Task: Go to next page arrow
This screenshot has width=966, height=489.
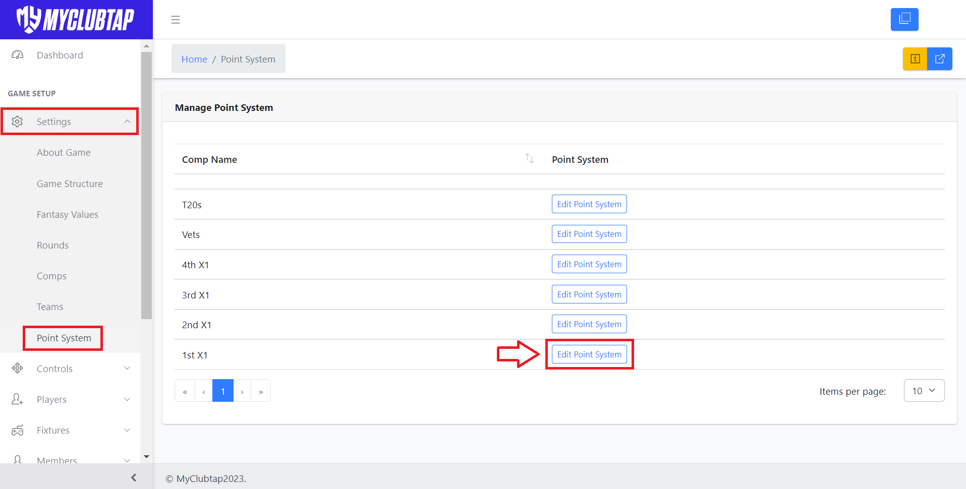Action: (x=242, y=391)
